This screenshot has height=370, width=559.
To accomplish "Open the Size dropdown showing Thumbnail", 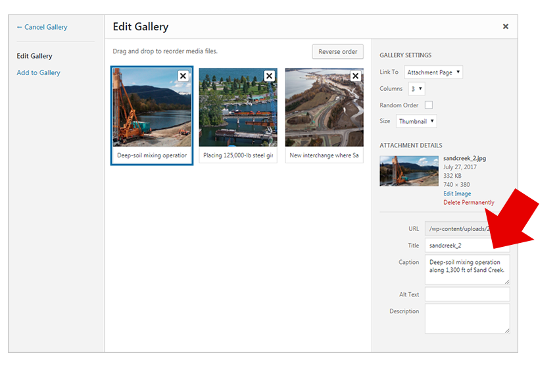I will tap(416, 121).
